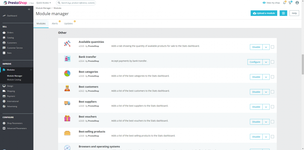304x150 pixels.
Task: Open the Updates tab
Action: (68, 23)
